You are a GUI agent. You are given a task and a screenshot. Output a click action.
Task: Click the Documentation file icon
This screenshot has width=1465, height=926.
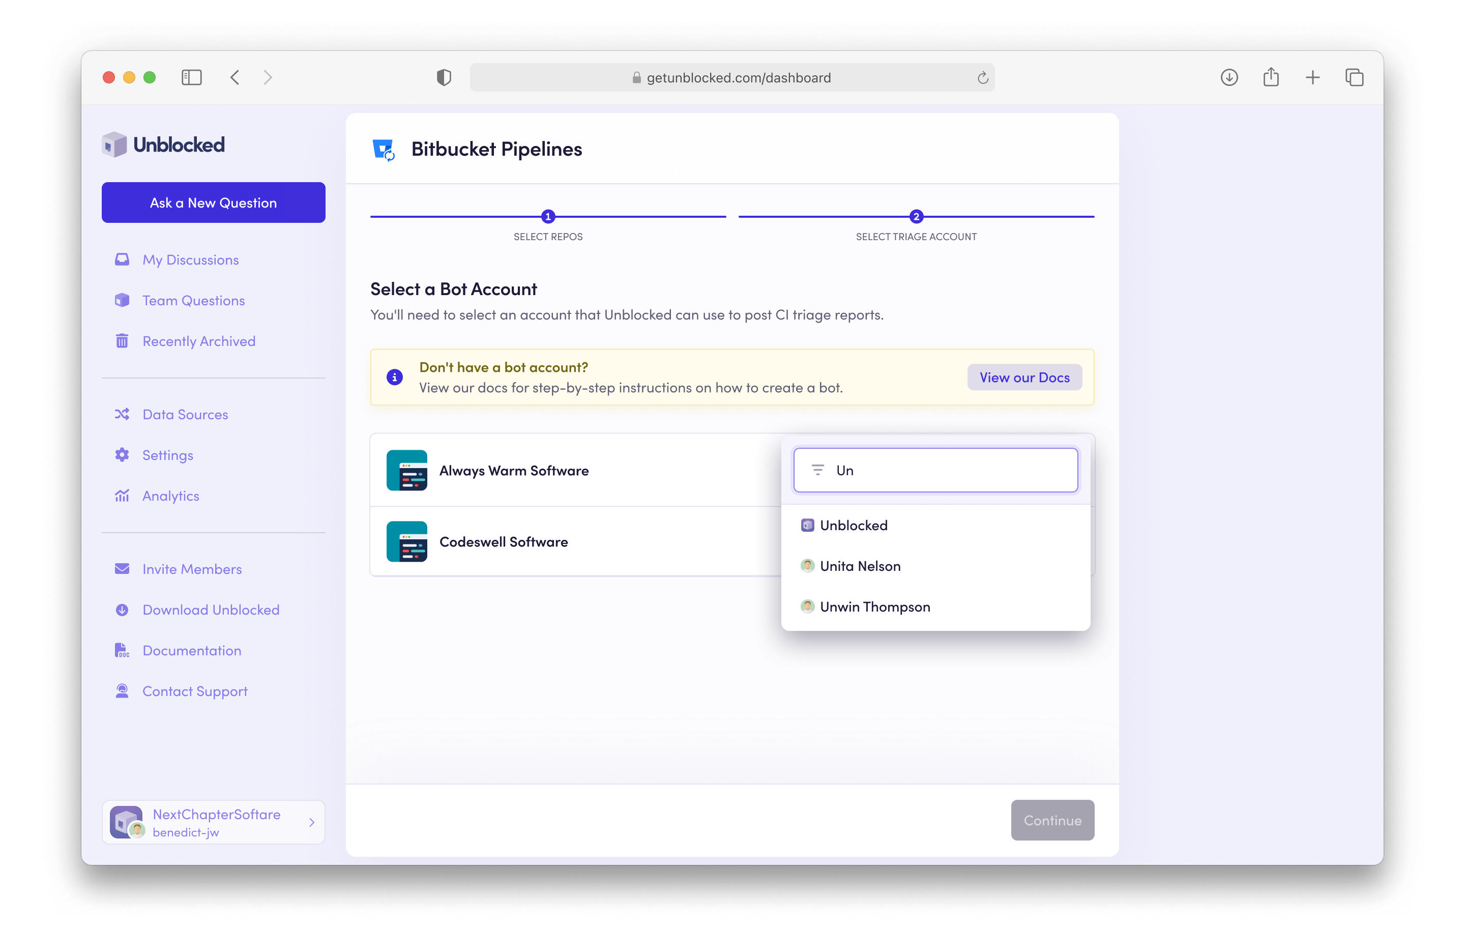pyautogui.click(x=122, y=650)
